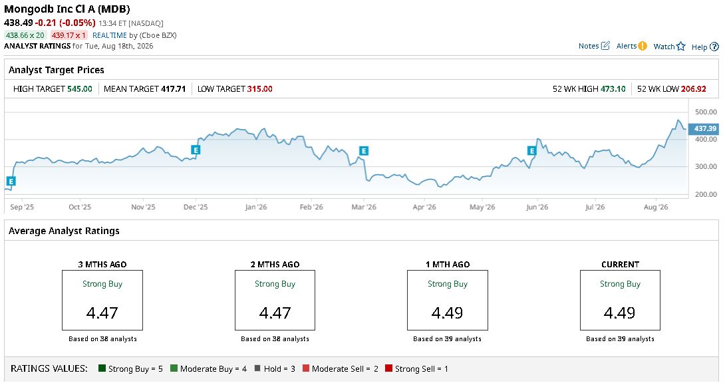Click the RATINGS VALUES label
Image resolution: width=725 pixels, height=389 pixels.
coord(49,368)
